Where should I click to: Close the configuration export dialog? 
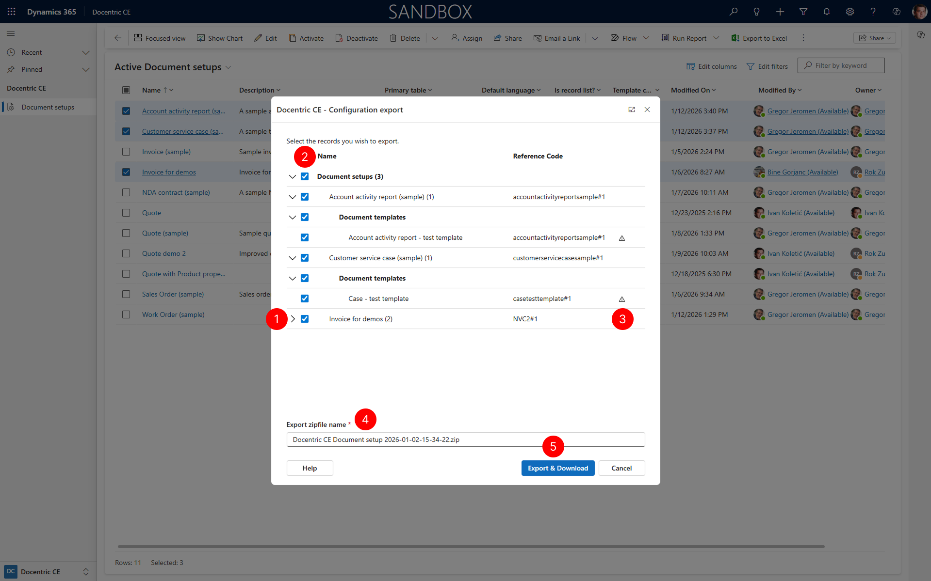click(647, 110)
